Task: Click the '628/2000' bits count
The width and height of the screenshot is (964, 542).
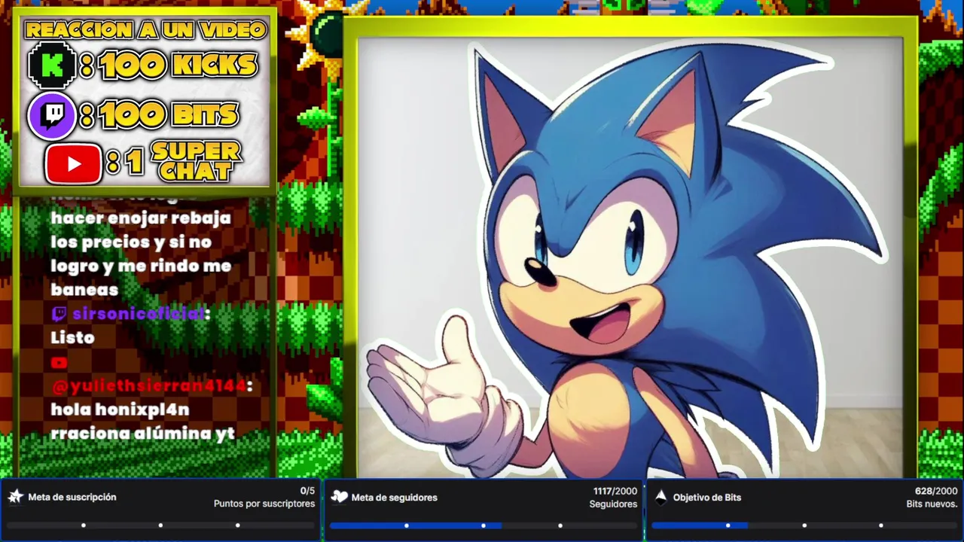Action: click(936, 491)
